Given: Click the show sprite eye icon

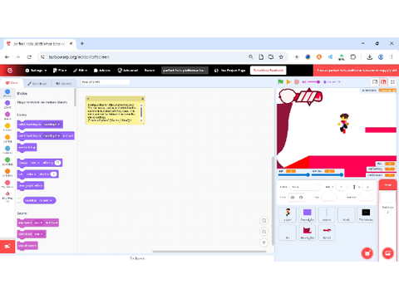Looking at the screenshot, I should pyautogui.click(x=293, y=198).
